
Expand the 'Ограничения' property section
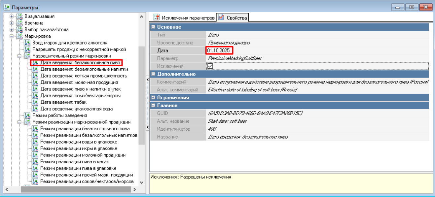[153, 98]
